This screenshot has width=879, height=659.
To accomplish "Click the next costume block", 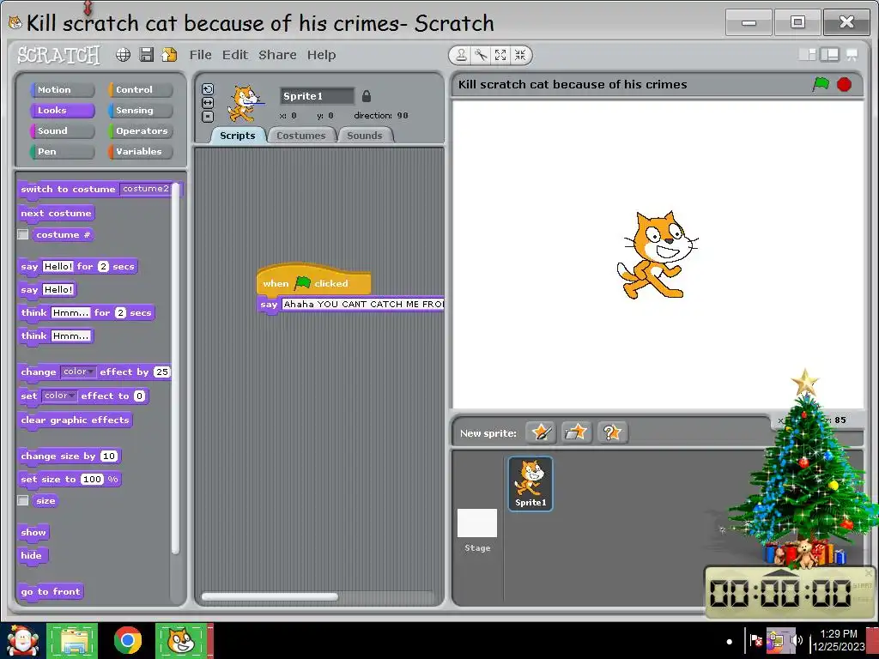I will coord(56,214).
